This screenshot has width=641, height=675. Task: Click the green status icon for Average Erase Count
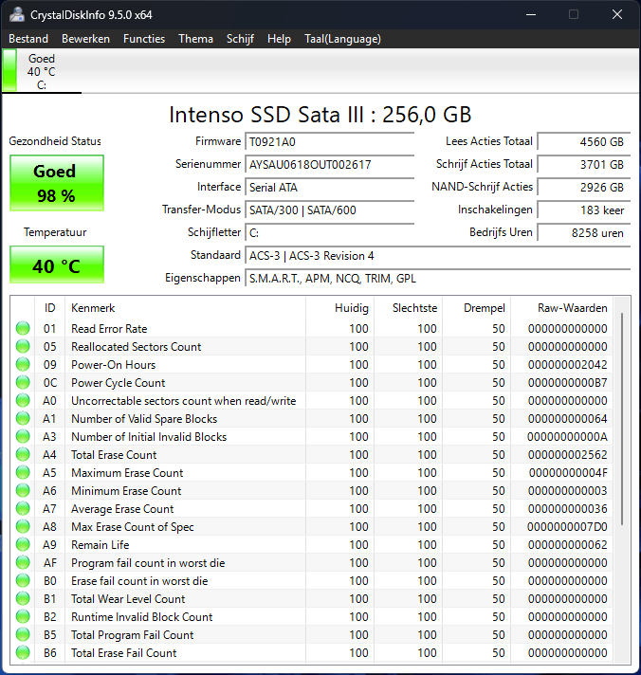pos(23,509)
